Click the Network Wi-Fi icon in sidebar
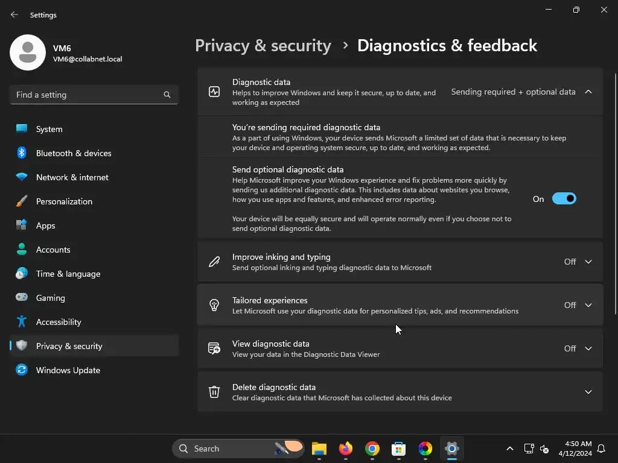The width and height of the screenshot is (618, 463). click(x=22, y=177)
